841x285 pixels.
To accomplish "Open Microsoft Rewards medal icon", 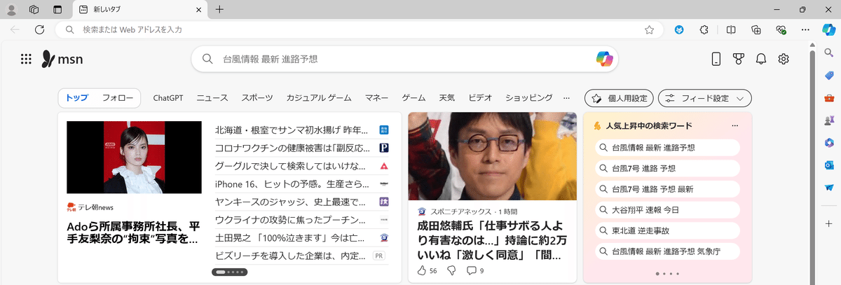I will [x=738, y=59].
